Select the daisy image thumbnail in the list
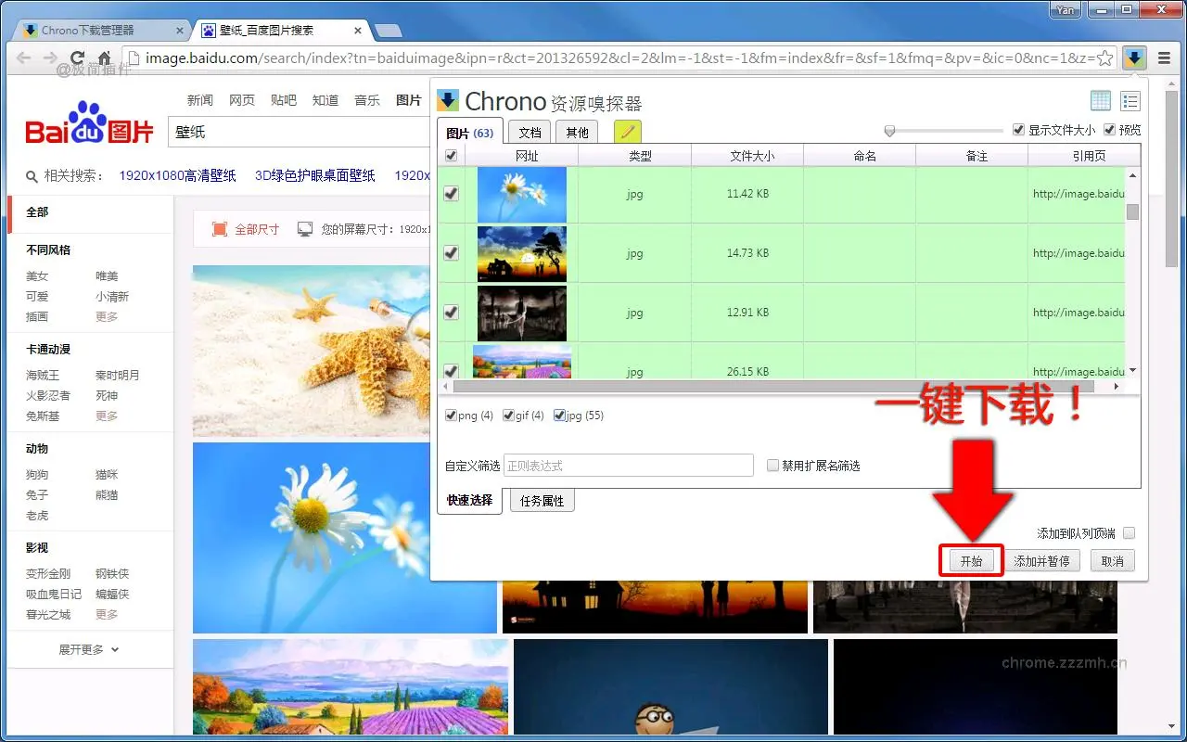The height and width of the screenshot is (742, 1187). (x=521, y=194)
